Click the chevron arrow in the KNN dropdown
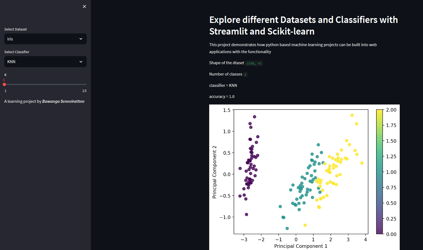 coord(81,62)
